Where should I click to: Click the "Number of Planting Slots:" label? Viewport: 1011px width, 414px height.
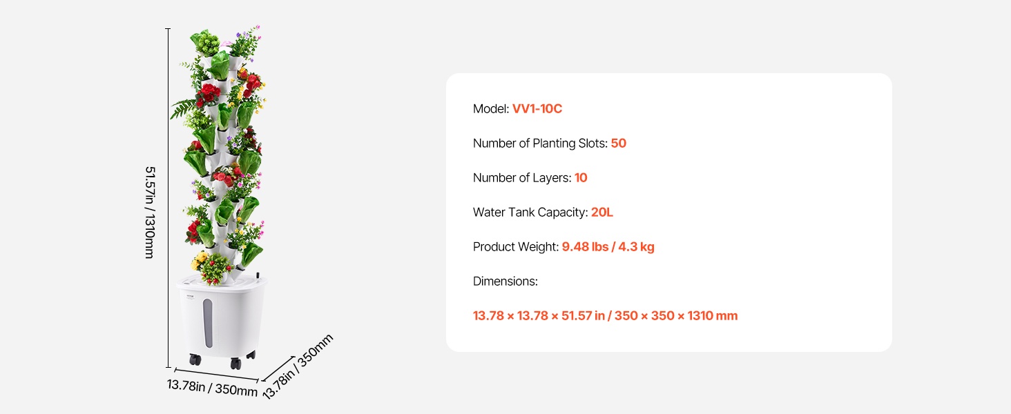click(x=540, y=144)
